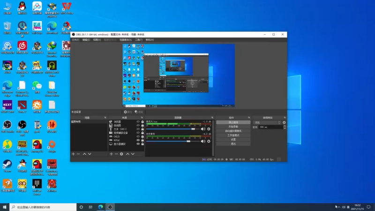Screen dimensions: 375x211
Task: Toggle the lock on the 显示器捕获 source
Action: click(x=142, y=144)
